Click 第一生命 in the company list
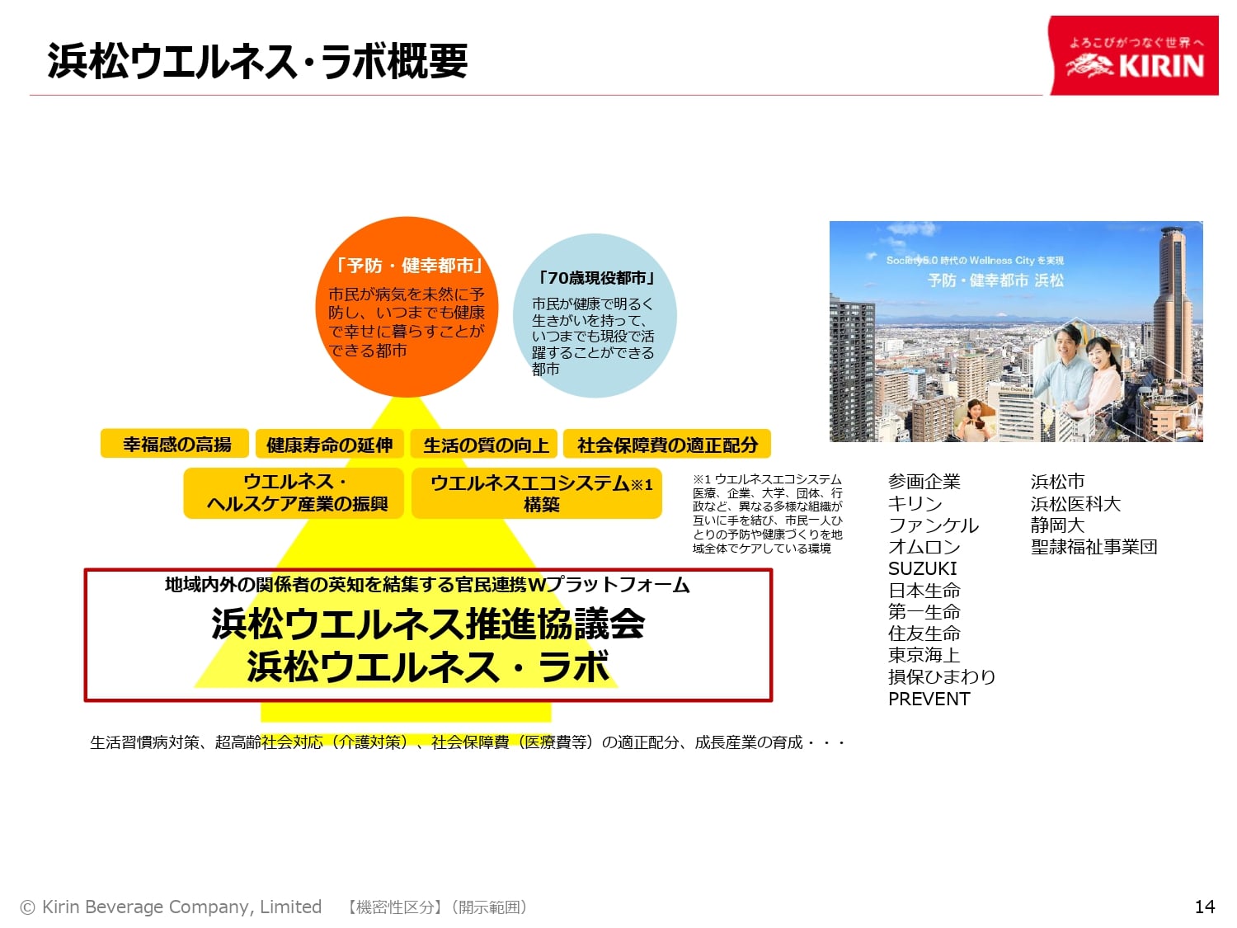The width and height of the screenshot is (1237, 928). click(x=924, y=611)
